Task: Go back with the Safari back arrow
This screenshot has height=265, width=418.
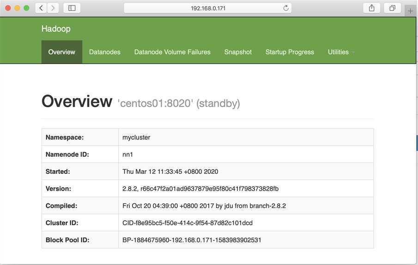Action: pyautogui.click(x=41, y=8)
